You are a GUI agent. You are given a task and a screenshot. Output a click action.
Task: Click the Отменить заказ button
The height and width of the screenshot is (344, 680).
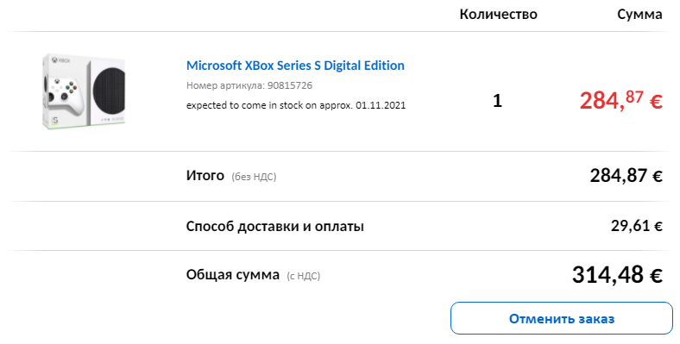click(562, 318)
